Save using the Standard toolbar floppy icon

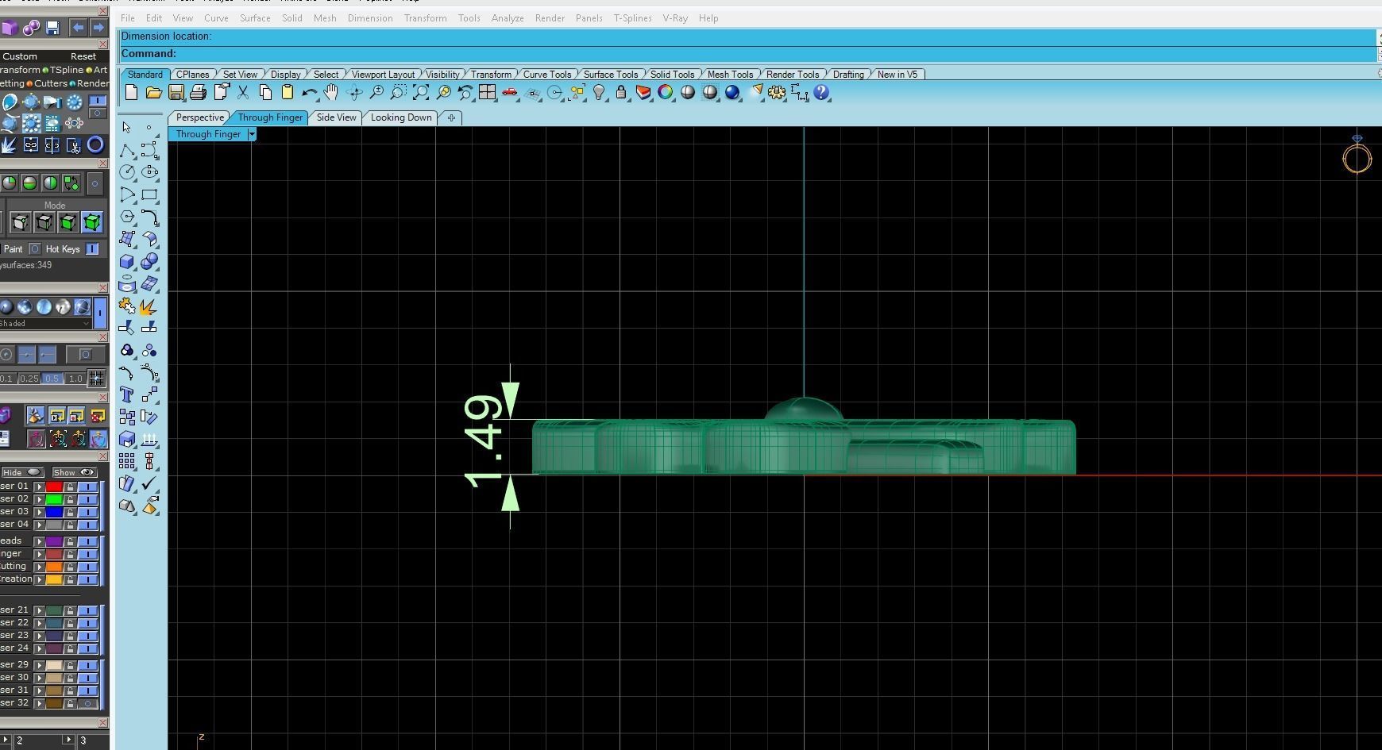tap(176, 93)
